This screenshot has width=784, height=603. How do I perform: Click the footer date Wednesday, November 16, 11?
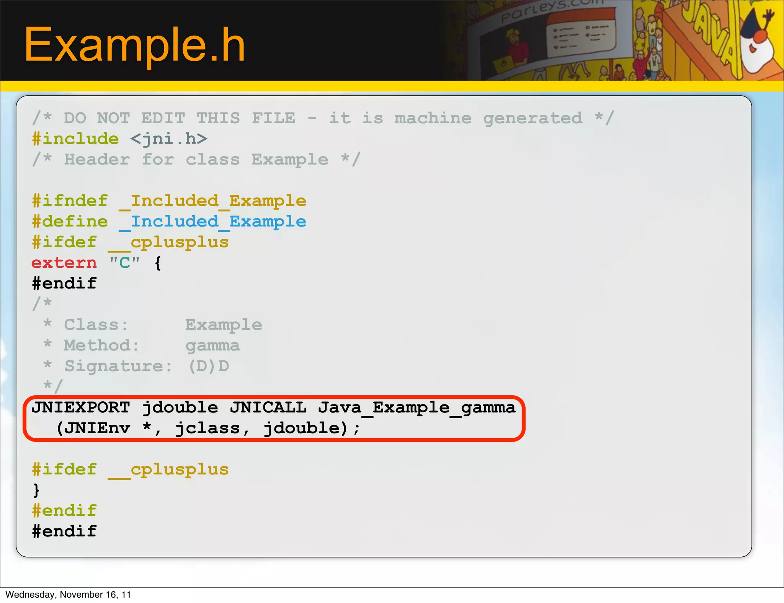(68, 595)
